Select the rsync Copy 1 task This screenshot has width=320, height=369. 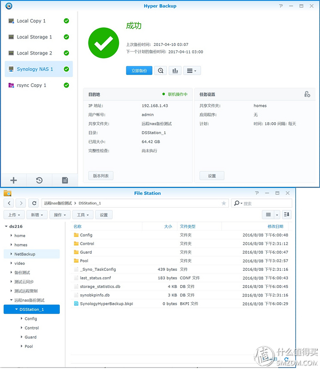(x=39, y=85)
